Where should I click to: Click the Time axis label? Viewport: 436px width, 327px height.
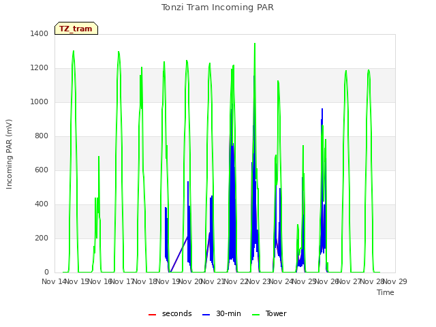pos(386,292)
